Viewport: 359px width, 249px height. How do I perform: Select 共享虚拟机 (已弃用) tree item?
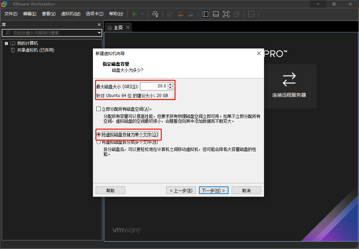point(36,50)
